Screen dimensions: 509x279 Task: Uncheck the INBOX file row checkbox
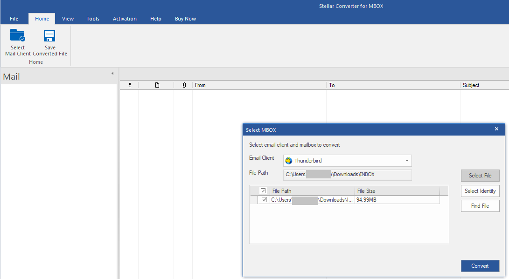264,200
